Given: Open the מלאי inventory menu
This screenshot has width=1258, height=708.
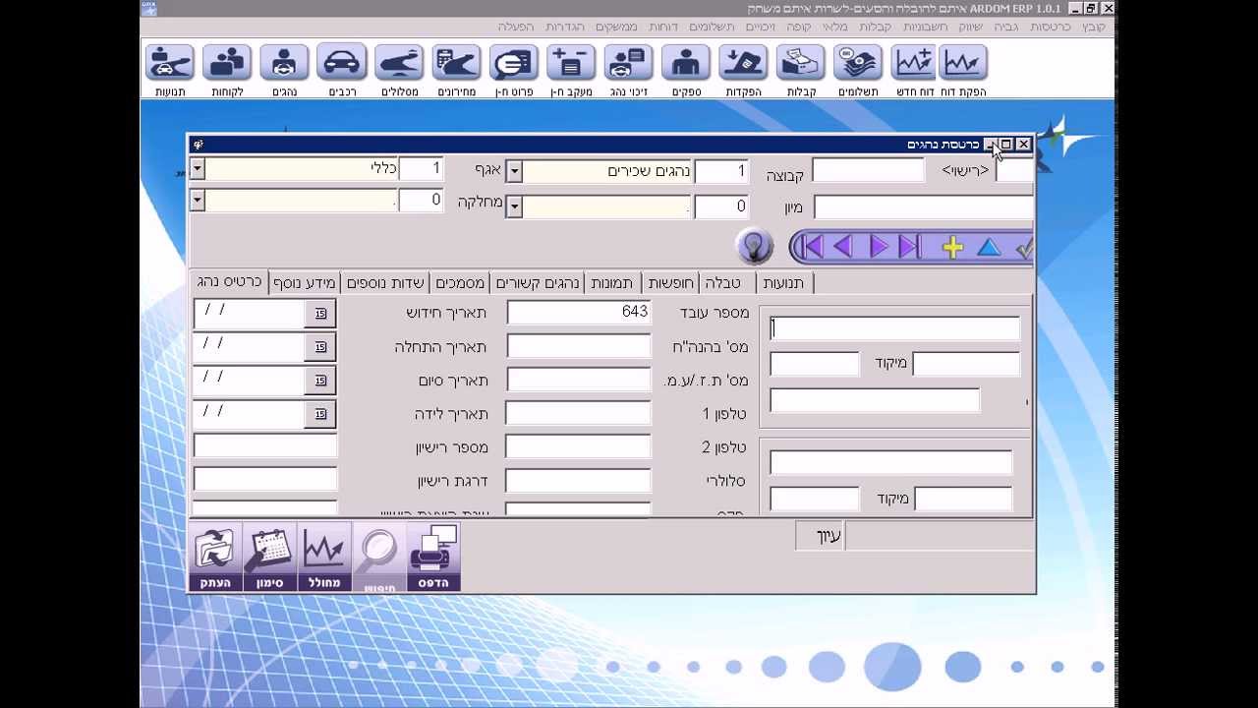Looking at the screenshot, I should 834,27.
